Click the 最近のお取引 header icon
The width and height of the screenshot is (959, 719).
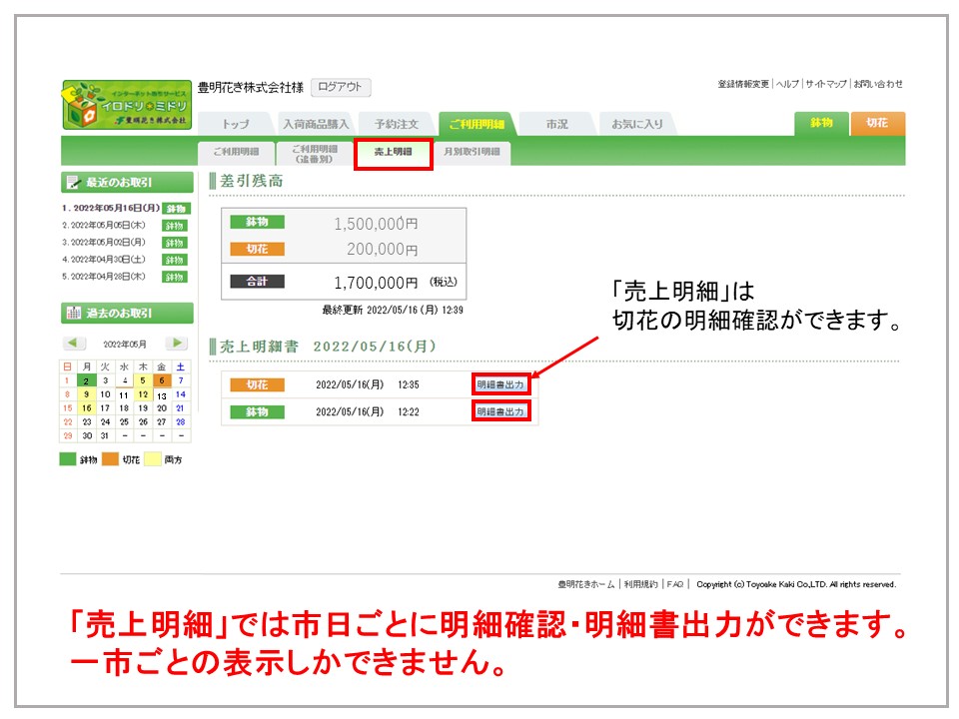[73, 183]
